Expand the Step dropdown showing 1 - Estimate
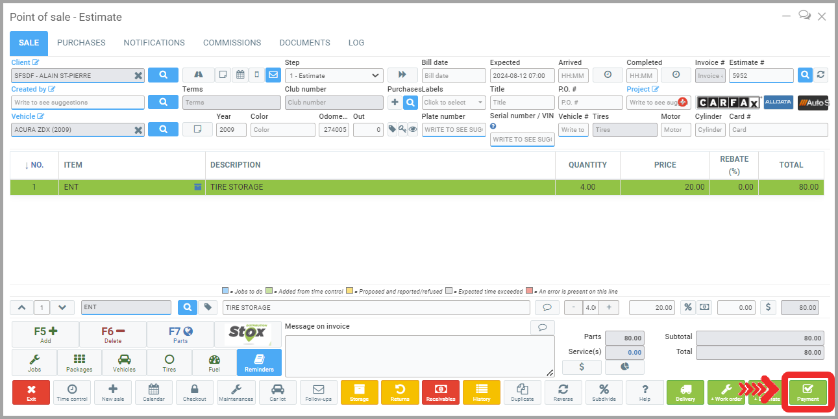 [334, 75]
